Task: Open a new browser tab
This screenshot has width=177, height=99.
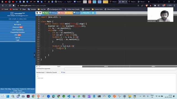Action: coord(149,2)
